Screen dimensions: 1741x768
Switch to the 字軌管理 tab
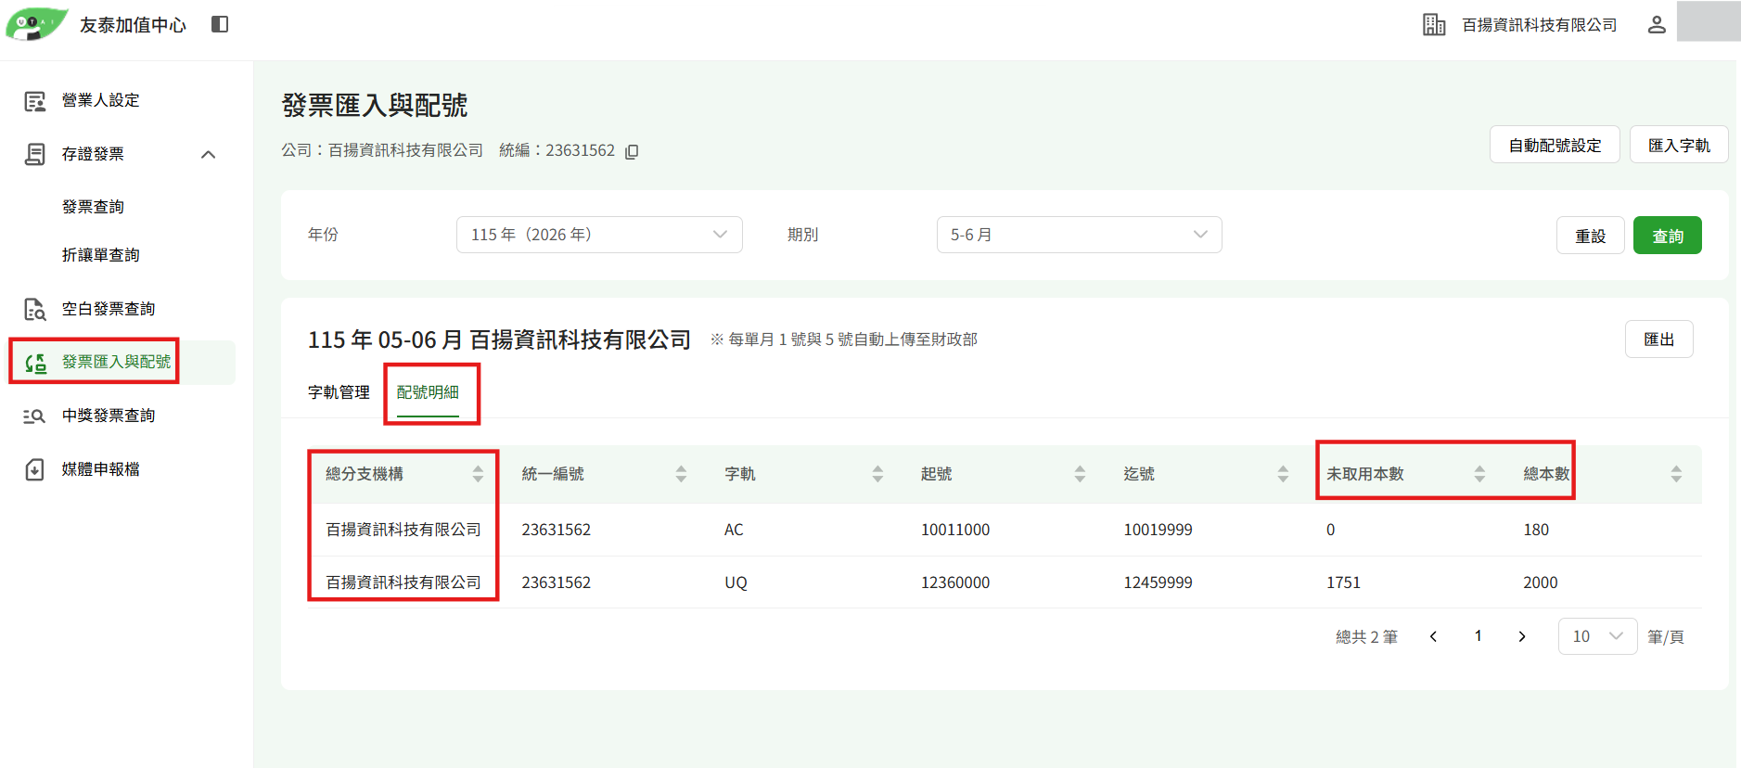(x=339, y=392)
